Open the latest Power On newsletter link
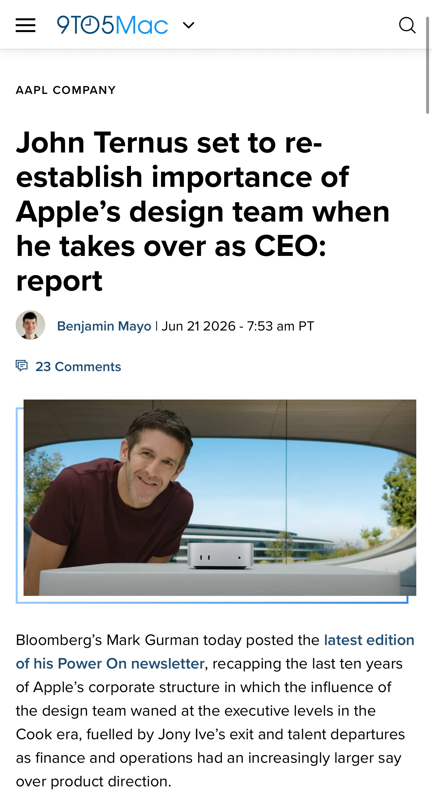 coord(215,652)
